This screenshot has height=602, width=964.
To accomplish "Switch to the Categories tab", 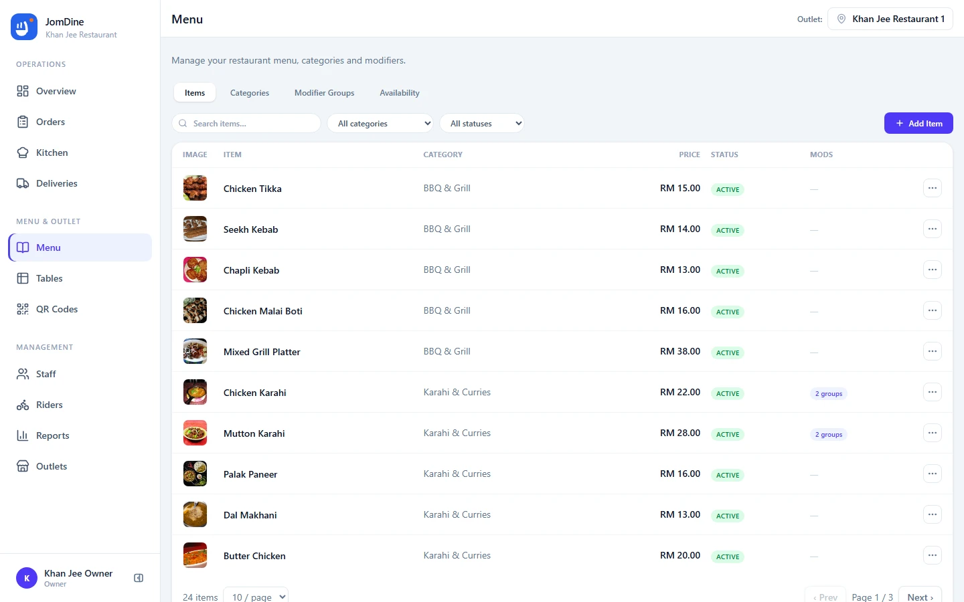I will point(250,93).
